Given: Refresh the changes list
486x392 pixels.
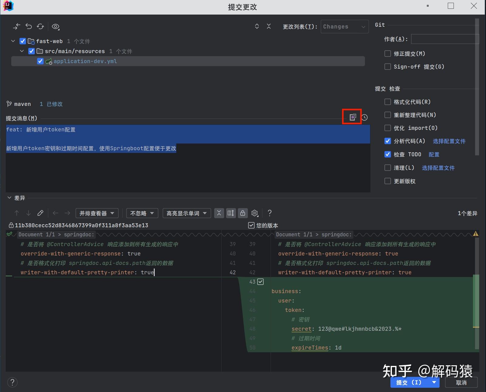Looking at the screenshot, I should click(x=40, y=26).
